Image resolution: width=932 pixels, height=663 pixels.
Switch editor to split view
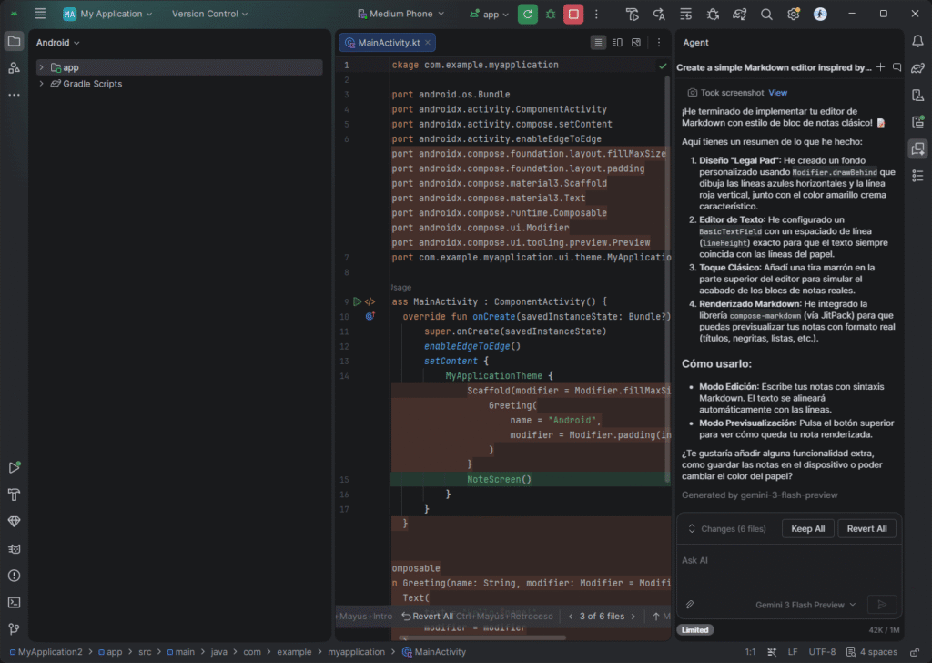[x=617, y=42]
